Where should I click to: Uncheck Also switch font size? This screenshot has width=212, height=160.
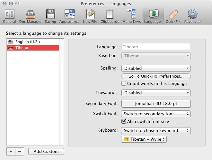[x=124, y=122]
